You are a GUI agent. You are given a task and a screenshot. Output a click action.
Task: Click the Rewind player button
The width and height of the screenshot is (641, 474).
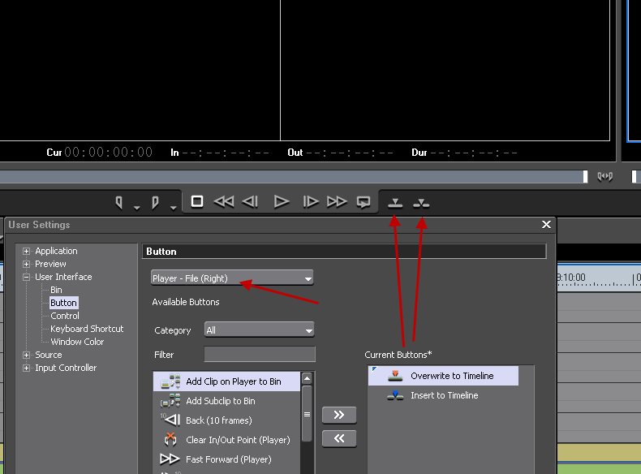click(223, 202)
